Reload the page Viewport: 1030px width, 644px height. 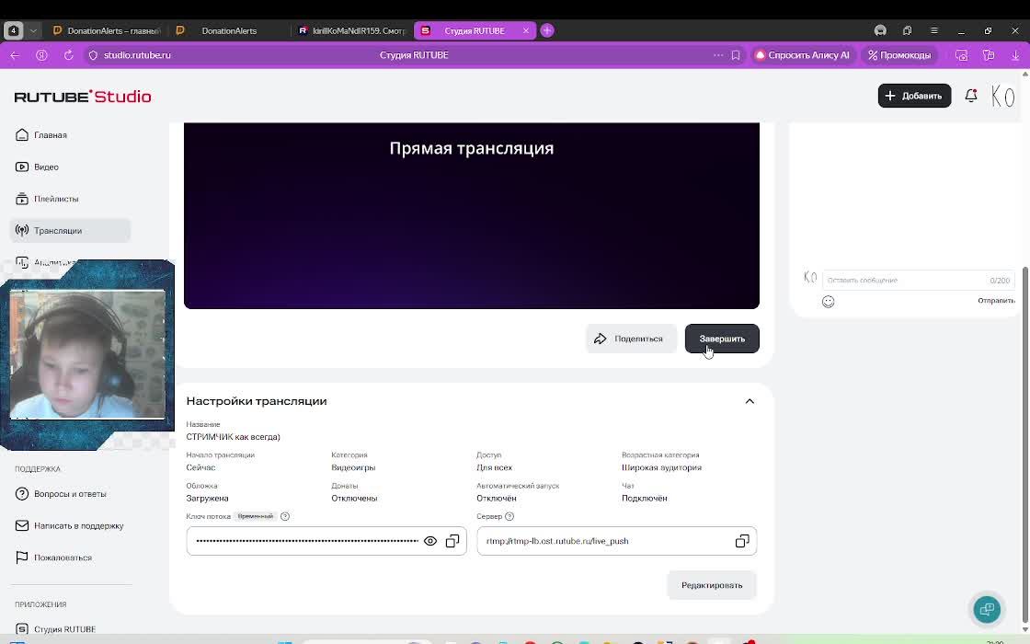[x=68, y=55]
